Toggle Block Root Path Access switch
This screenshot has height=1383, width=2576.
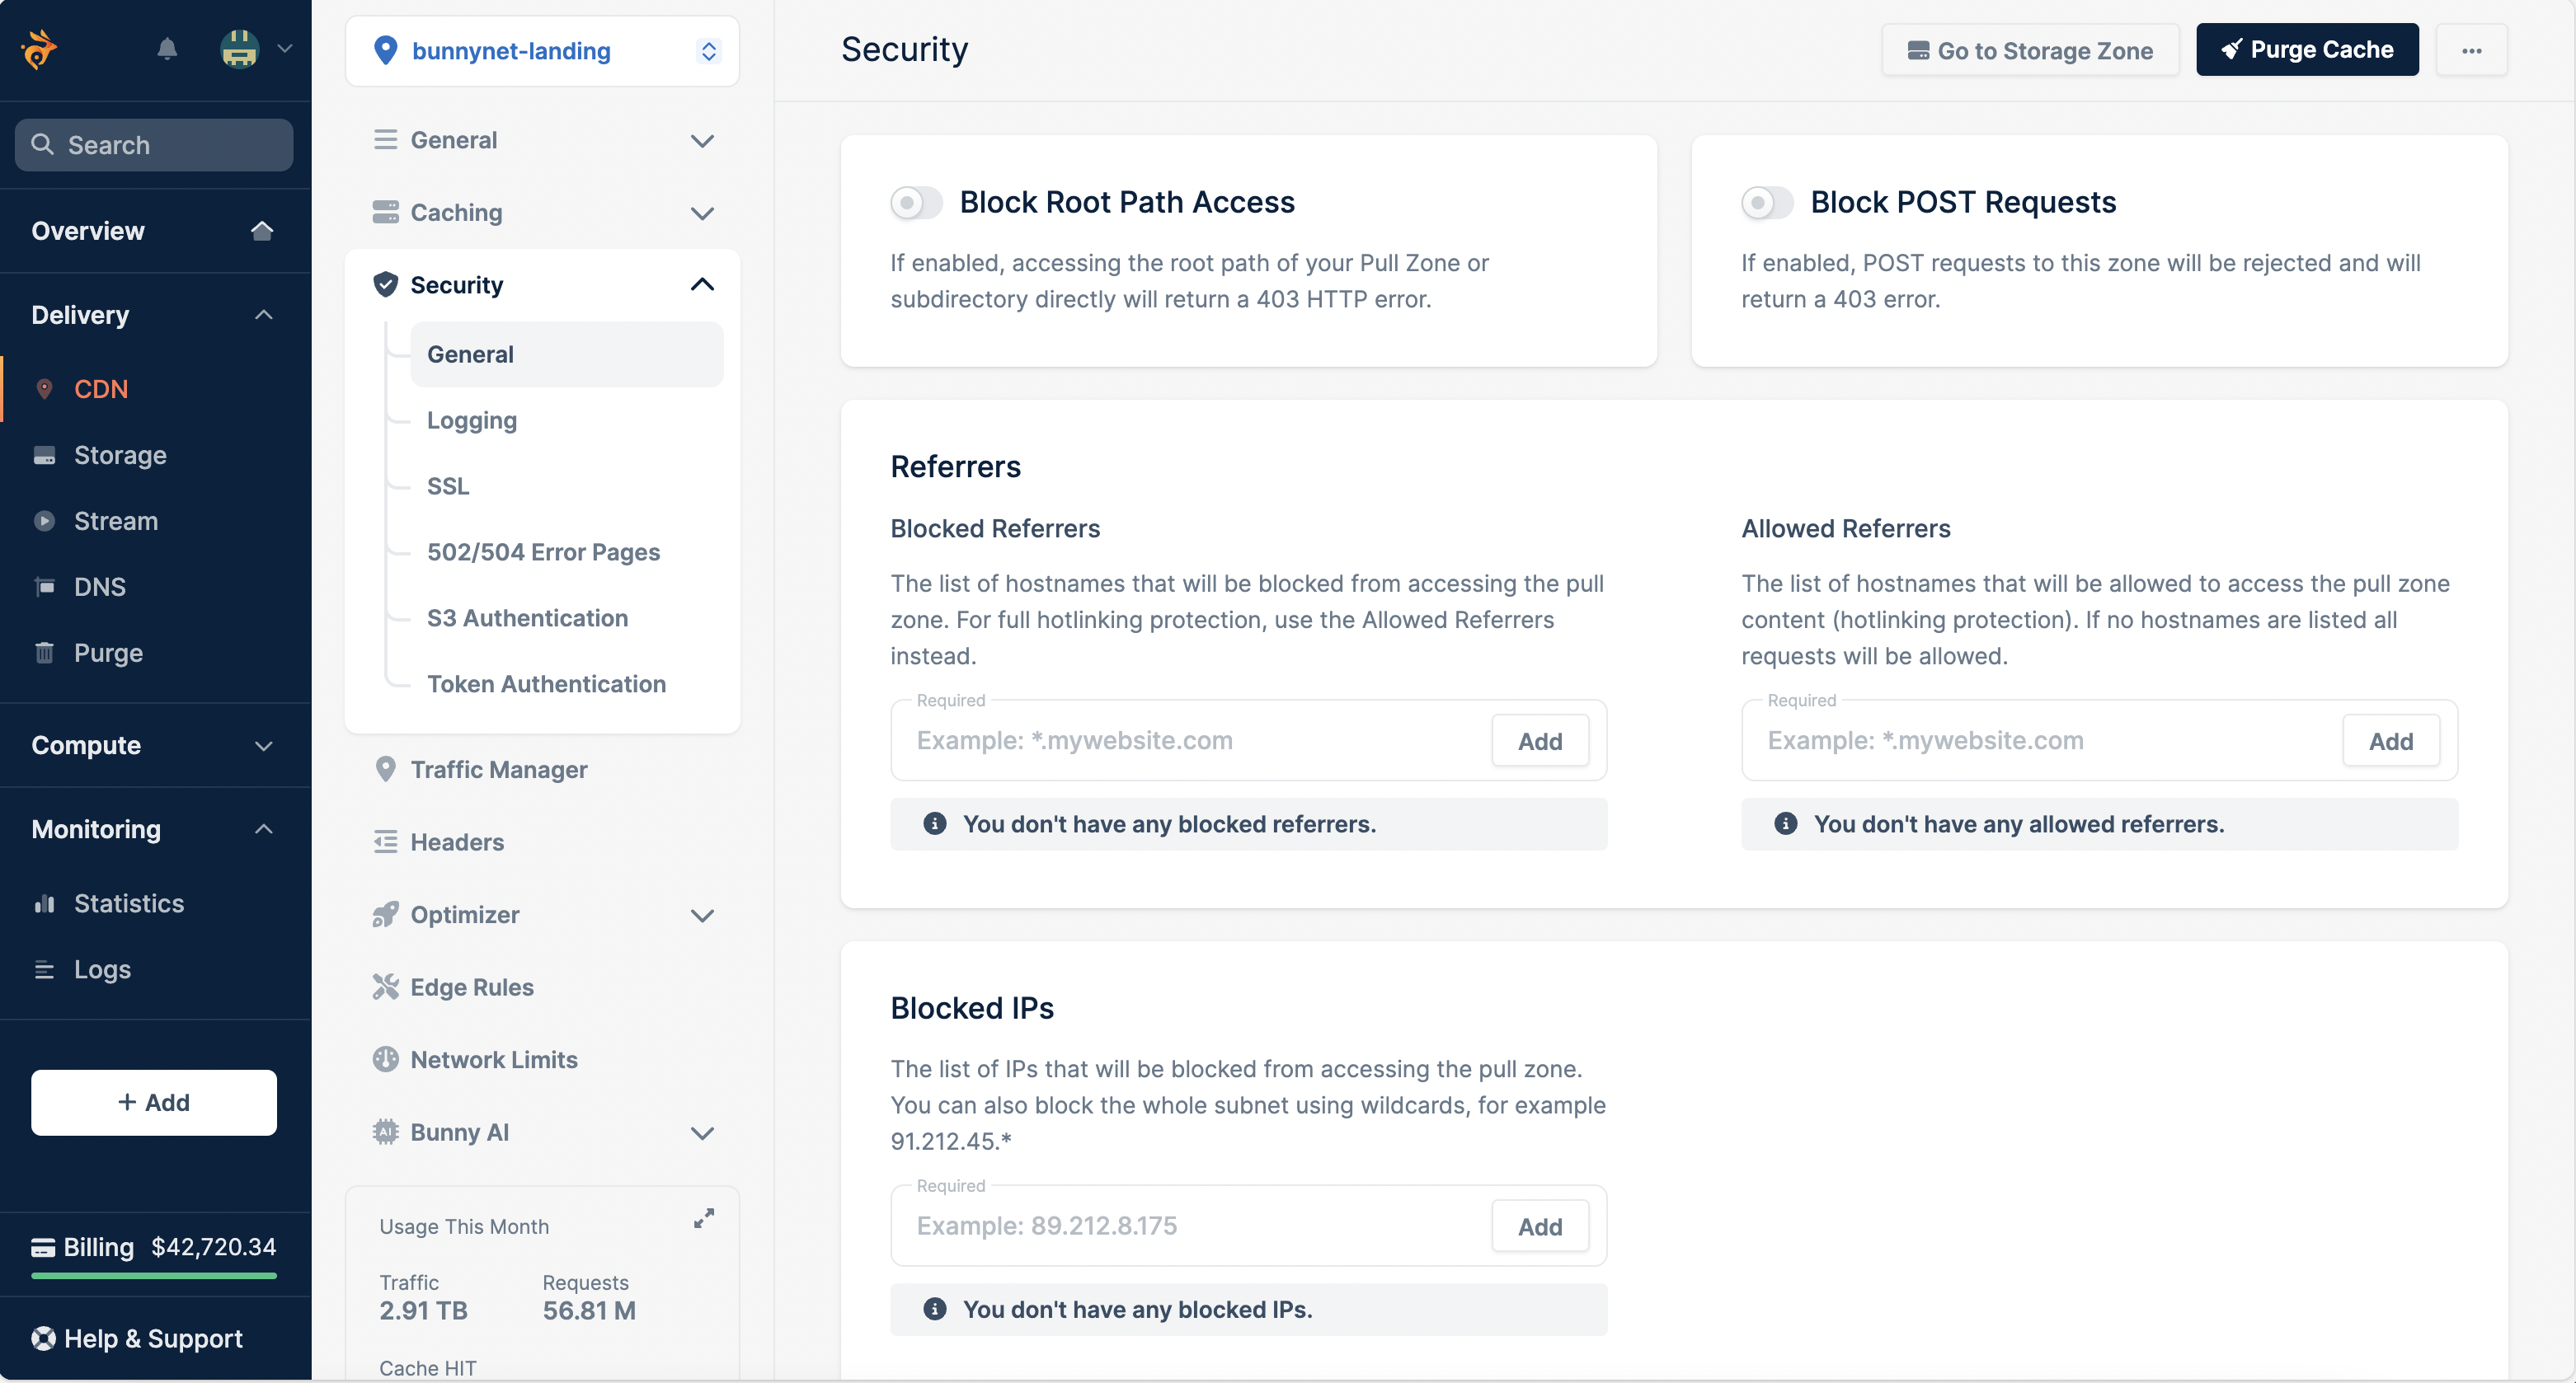(x=915, y=199)
